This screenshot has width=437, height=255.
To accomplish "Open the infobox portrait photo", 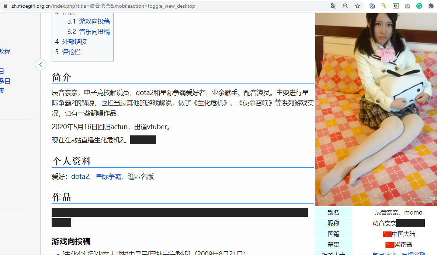I will coord(376,109).
